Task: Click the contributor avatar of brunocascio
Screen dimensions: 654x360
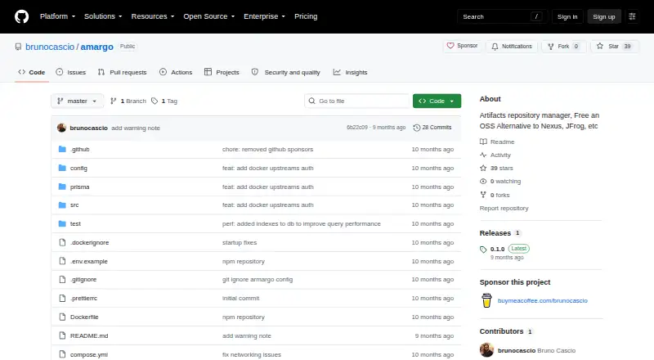Action: click(486, 350)
